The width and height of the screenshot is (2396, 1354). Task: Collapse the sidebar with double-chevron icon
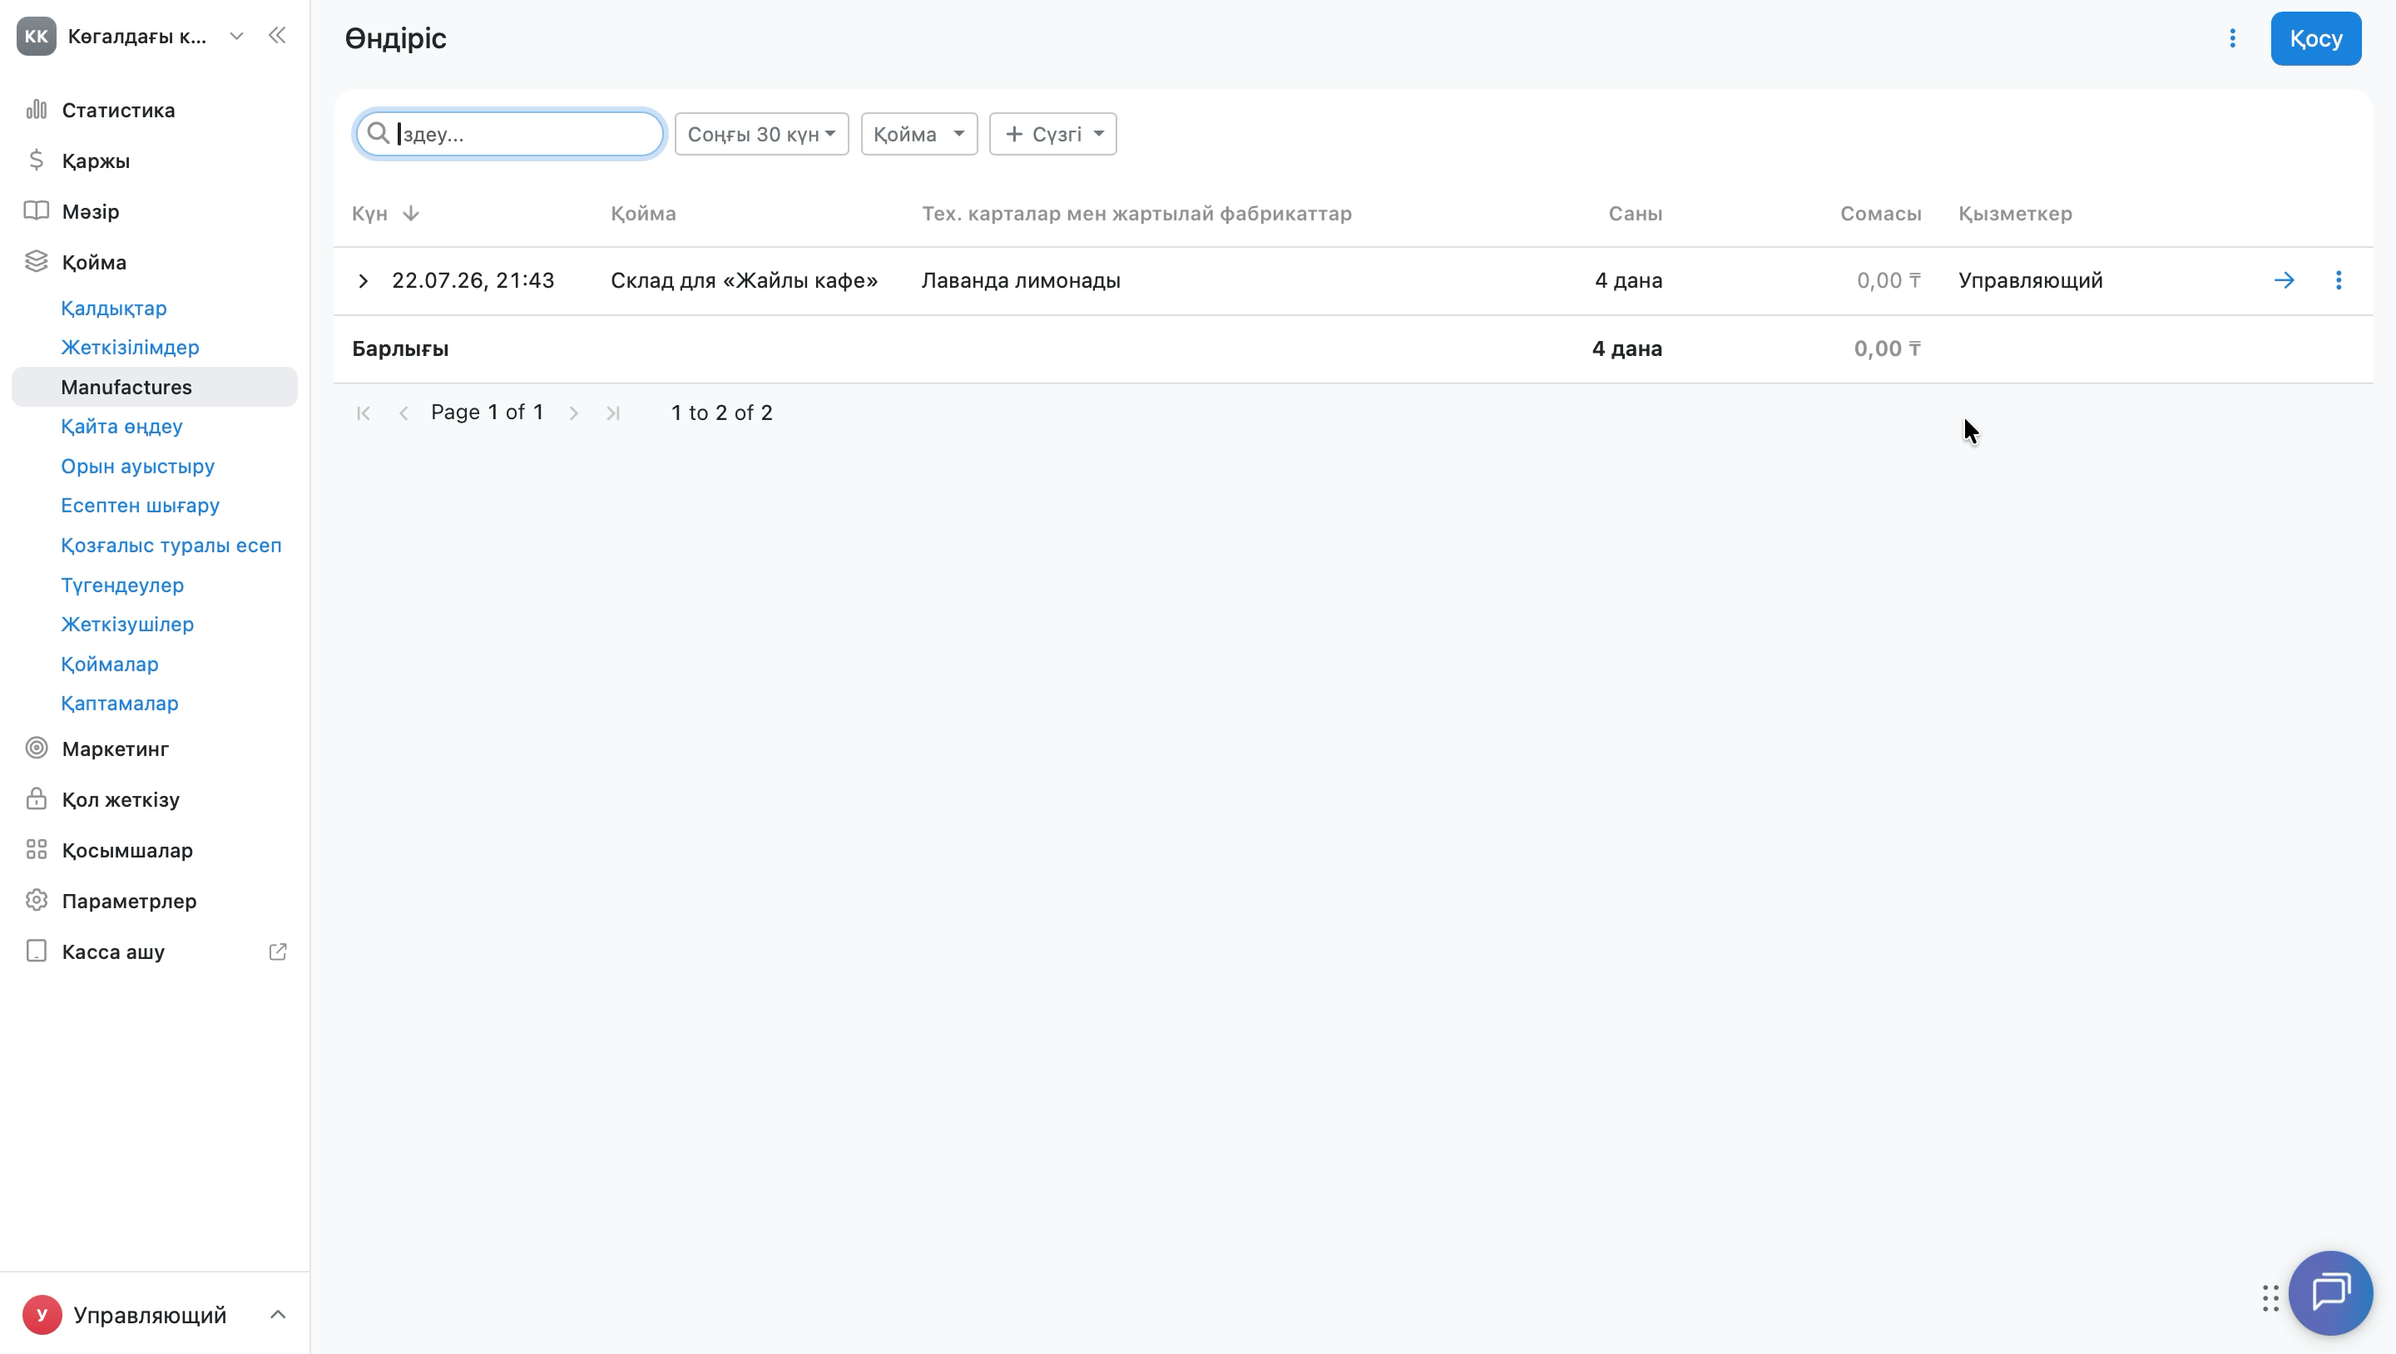point(276,37)
